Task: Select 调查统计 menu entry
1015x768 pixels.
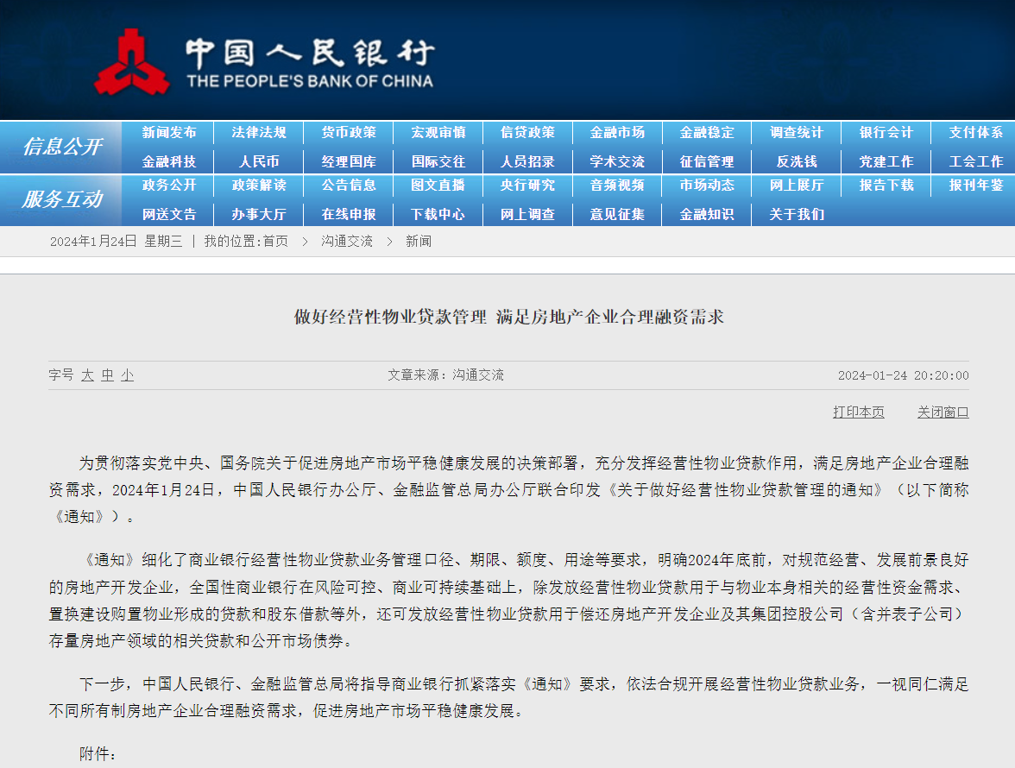Action: pyautogui.click(x=797, y=133)
